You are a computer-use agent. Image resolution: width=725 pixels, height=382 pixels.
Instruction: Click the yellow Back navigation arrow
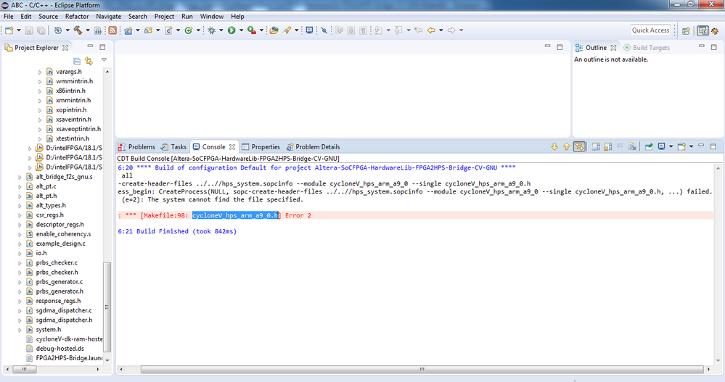point(431,30)
